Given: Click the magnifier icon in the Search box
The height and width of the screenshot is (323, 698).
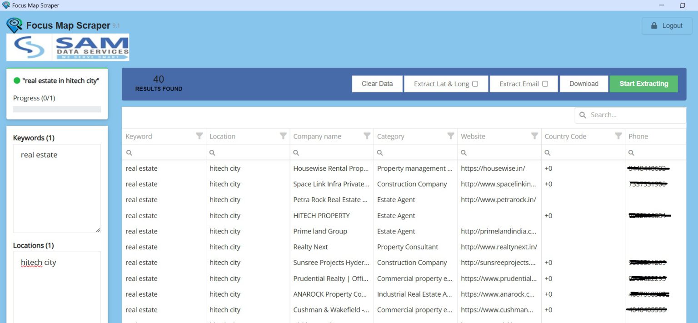Looking at the screenshot, I should pyautogui.click(x=583, y=115).
